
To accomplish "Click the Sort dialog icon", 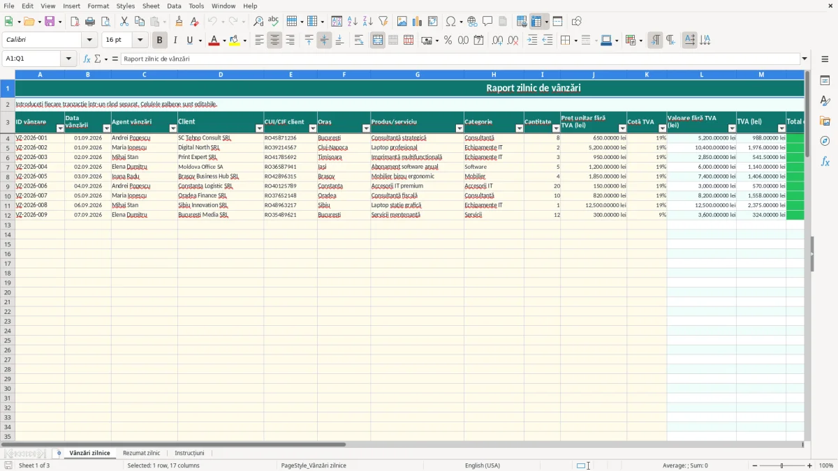I will click(337, 22).
